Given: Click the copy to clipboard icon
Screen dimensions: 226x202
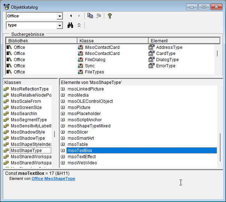Looking at the screenshot, I should 90,16.
